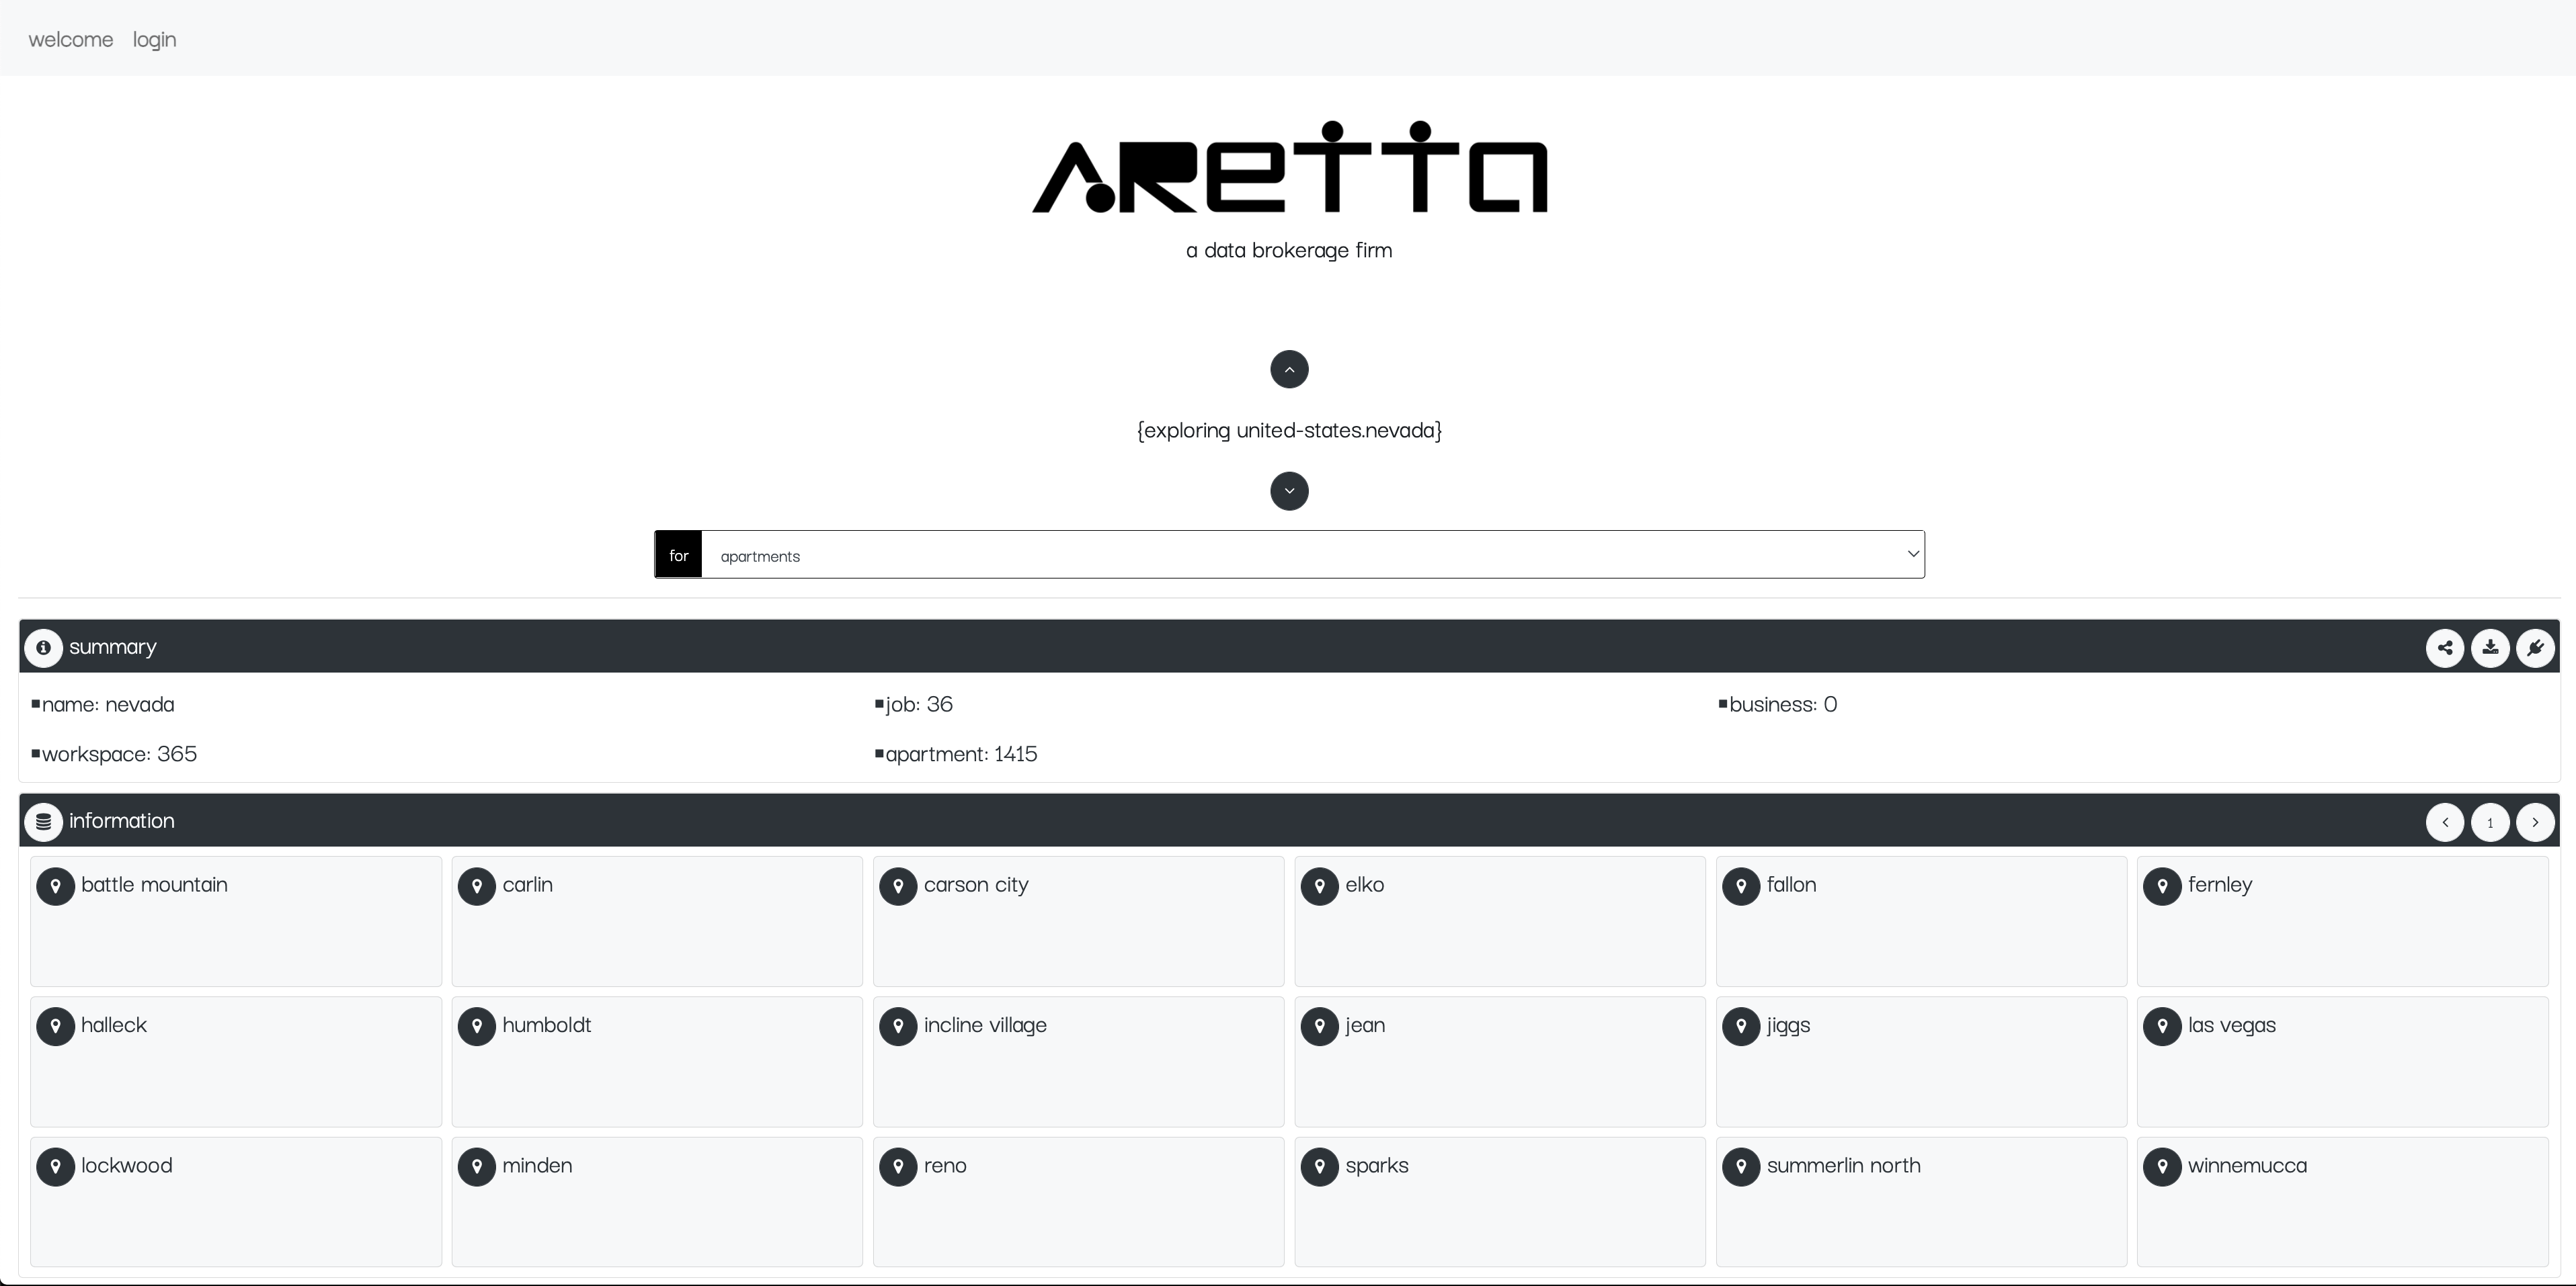Click the halleck location pin icon

pyautogui.click(x=56, y=1026)
